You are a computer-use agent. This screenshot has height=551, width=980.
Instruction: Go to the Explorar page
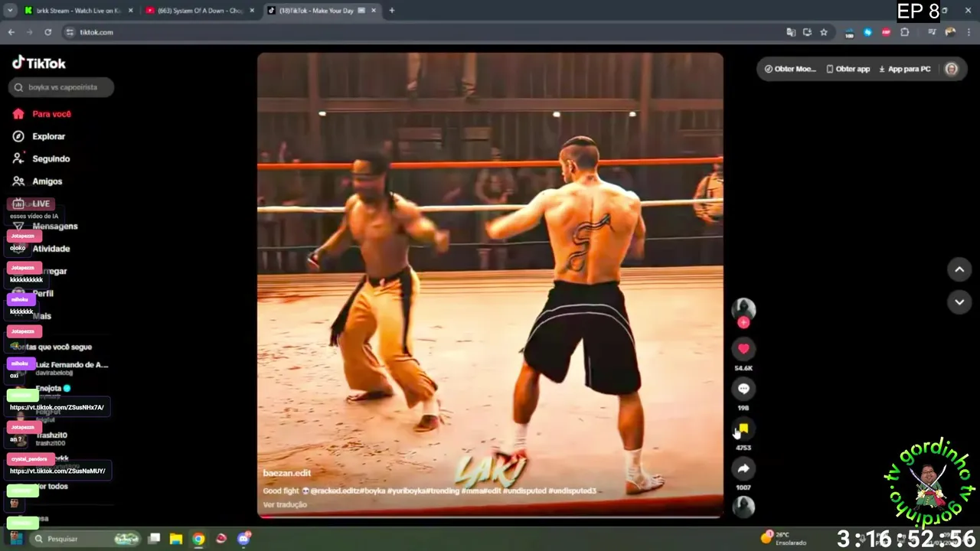39,136
